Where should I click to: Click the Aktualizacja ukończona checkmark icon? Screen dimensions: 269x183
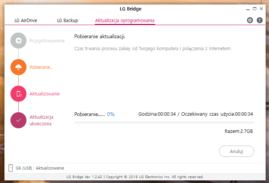[x=18, y=120]
